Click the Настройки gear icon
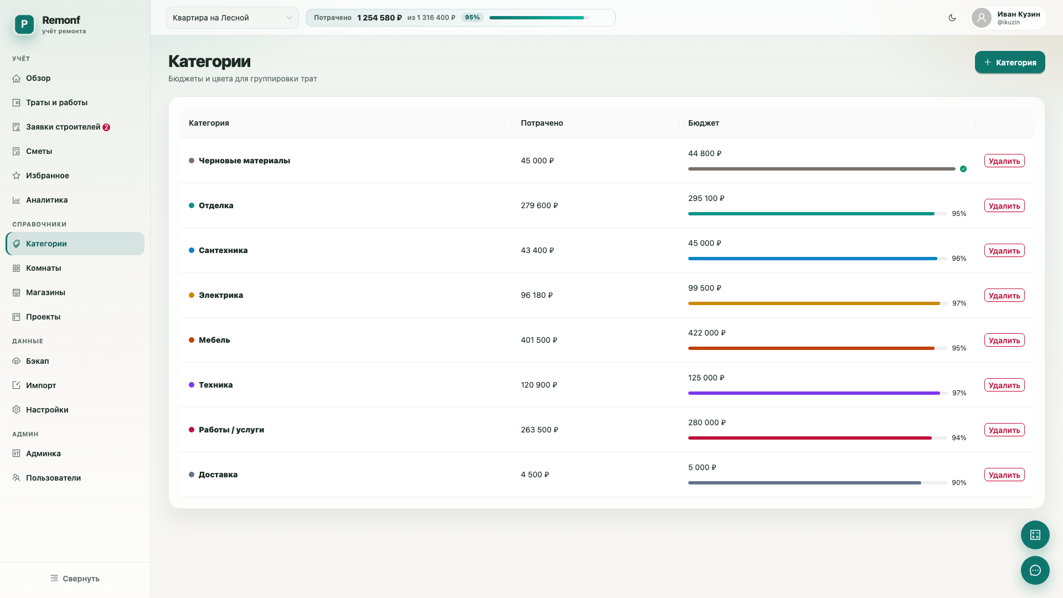1063x598 pixels. 17,410
